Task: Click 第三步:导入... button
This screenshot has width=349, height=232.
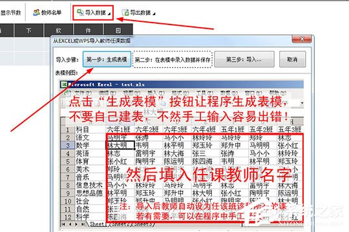Action: 244,59
